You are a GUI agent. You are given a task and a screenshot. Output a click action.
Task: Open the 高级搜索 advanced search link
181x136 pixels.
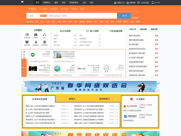135,18
